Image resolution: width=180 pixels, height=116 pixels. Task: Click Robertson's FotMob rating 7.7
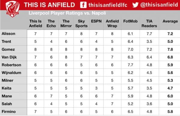pos(130,65)
